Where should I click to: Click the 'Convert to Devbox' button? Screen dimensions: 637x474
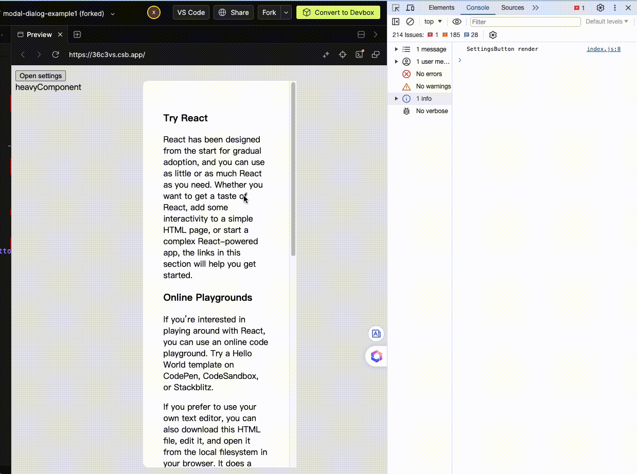coord(338,12)
